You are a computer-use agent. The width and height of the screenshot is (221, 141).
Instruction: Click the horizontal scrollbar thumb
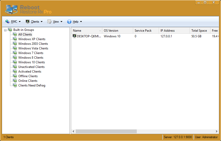106,131
